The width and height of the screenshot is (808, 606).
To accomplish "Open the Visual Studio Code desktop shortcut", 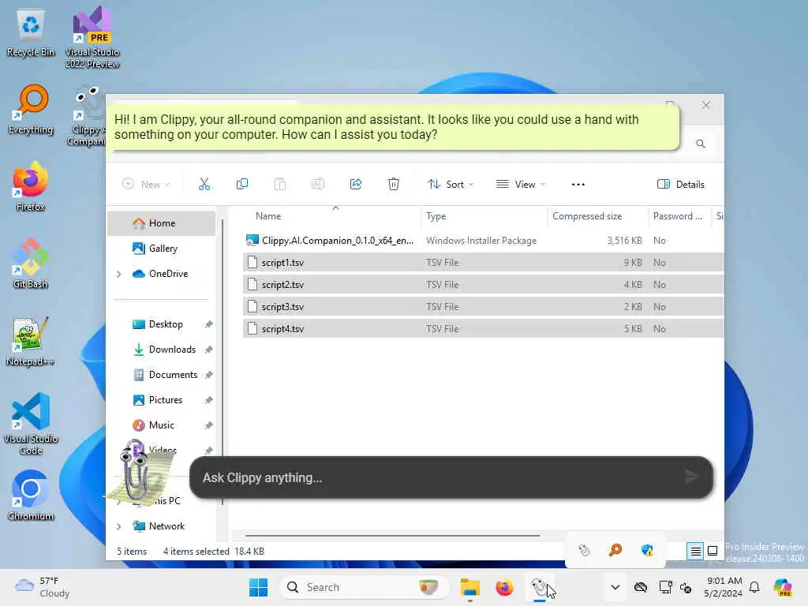I will pos(31,424).
